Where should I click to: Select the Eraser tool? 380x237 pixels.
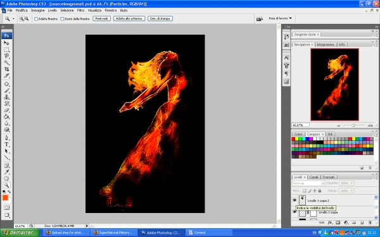tap(6, 110)
